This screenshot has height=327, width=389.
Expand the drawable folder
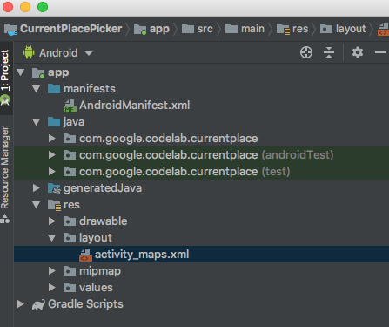52,221
